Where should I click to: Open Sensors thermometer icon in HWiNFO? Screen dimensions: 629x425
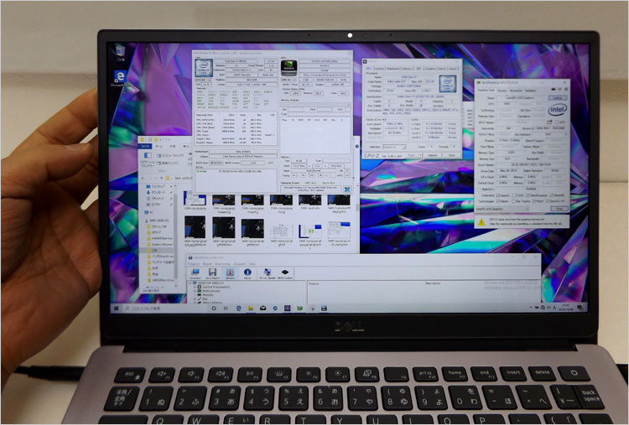point(230,273)
